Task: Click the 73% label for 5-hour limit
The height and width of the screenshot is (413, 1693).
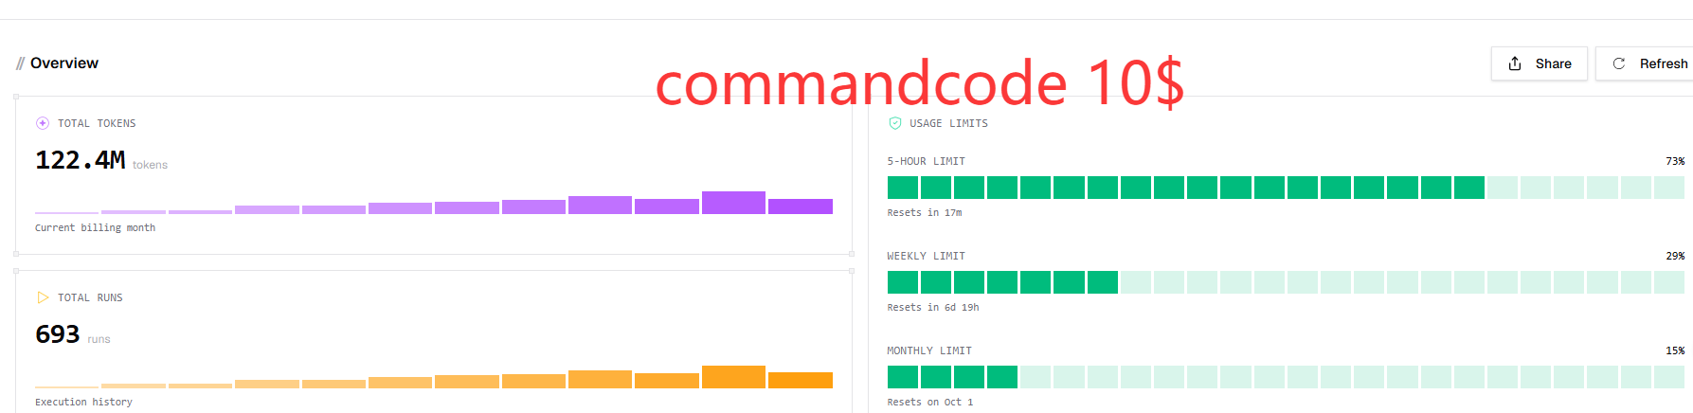Action: (x=1675, y=161)
